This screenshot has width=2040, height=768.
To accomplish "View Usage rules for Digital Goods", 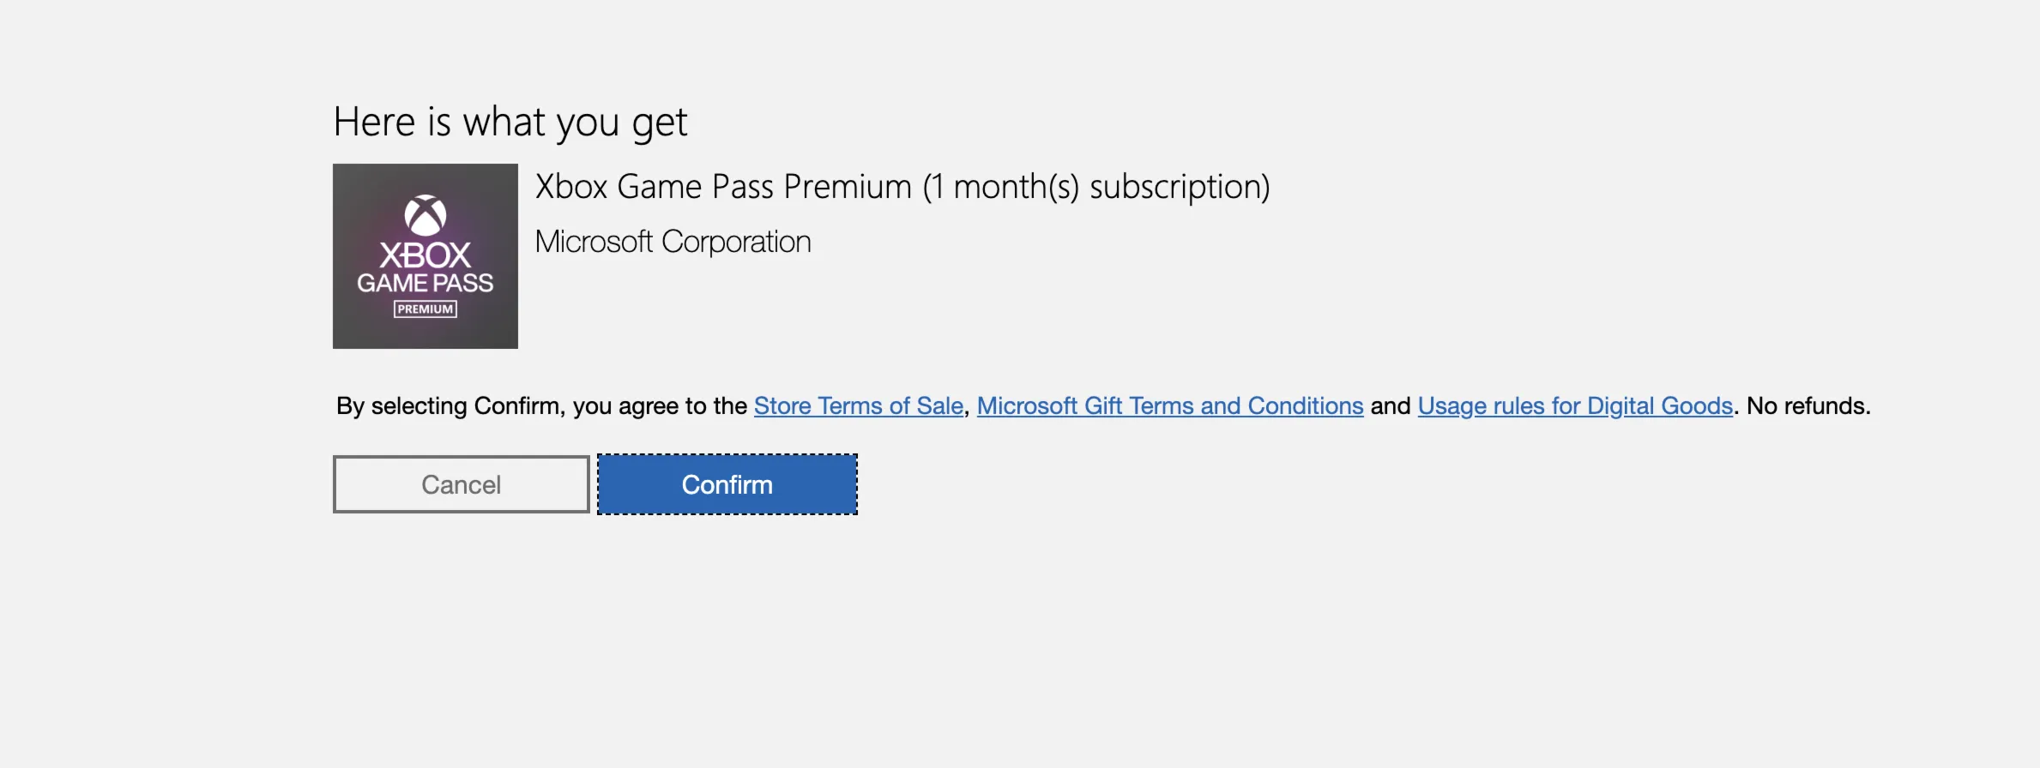I will click(1575, 405).
